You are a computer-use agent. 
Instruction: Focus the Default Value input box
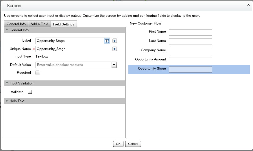73,65
